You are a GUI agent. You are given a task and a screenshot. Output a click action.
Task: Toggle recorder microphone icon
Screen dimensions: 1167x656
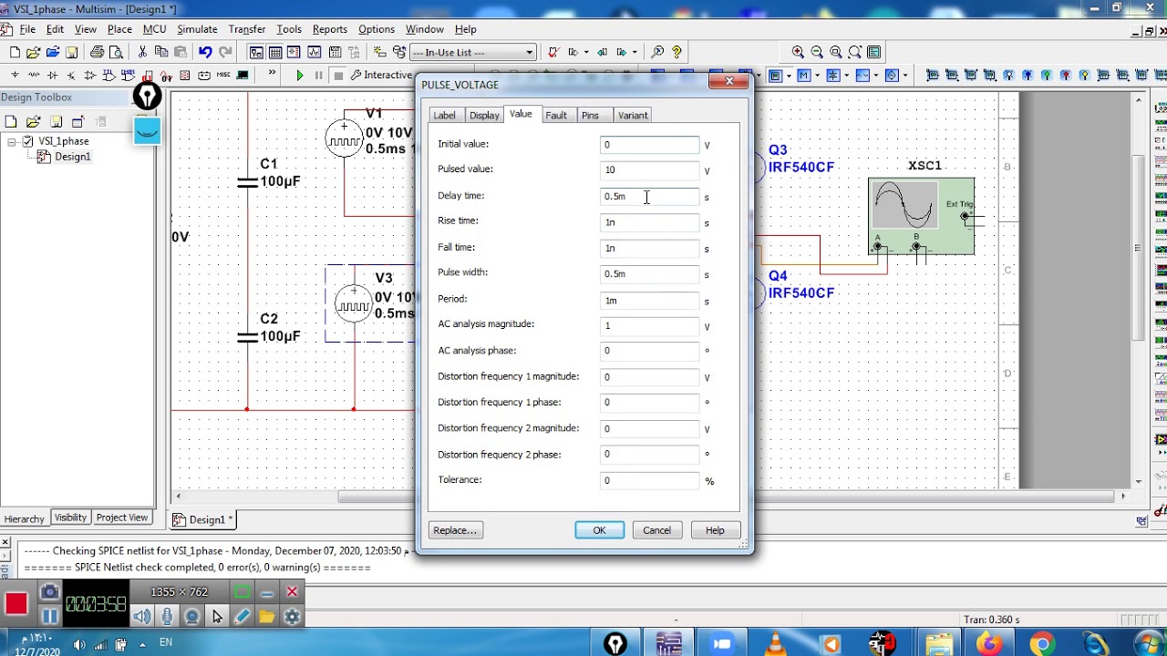tap(167, 617)
